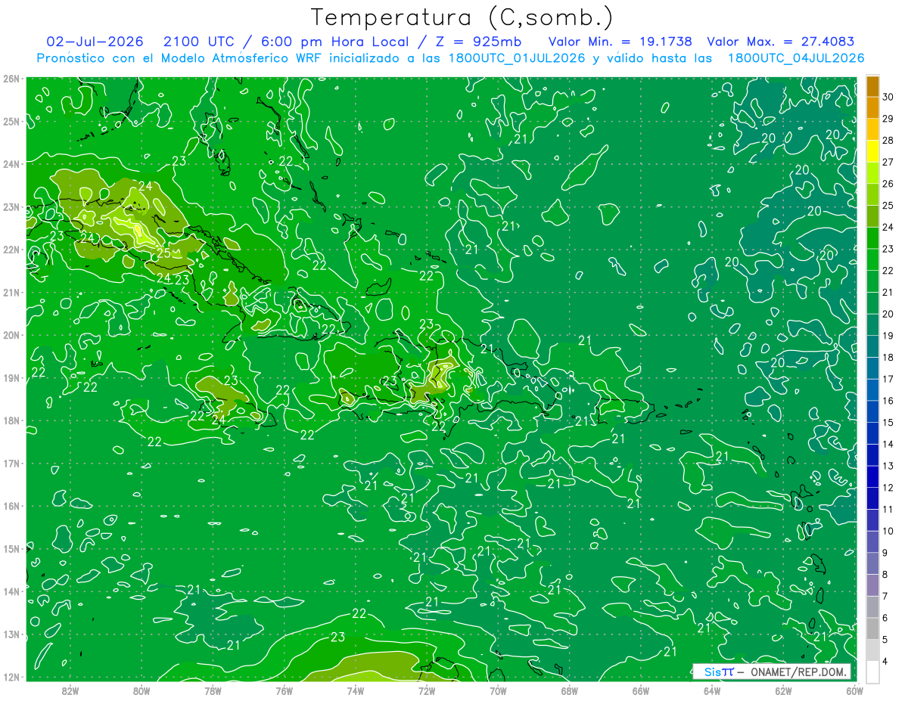Click legend value 5
The height and width of the screenshot is (701, 908).
coord(885,640)
